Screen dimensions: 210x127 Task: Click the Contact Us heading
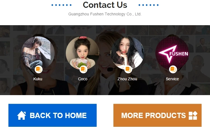105,5
